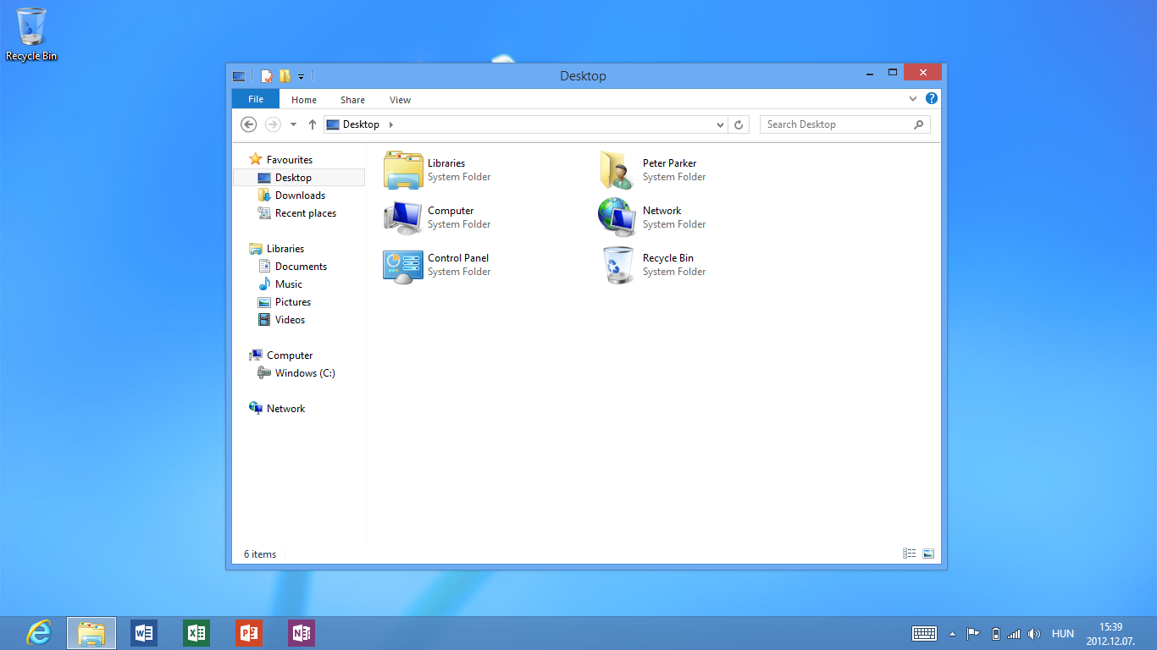Image resolution: width=1157 pixels, height=650 pixels.
Task: Open the Help question mark icon
Action: (x=932, y=99)
